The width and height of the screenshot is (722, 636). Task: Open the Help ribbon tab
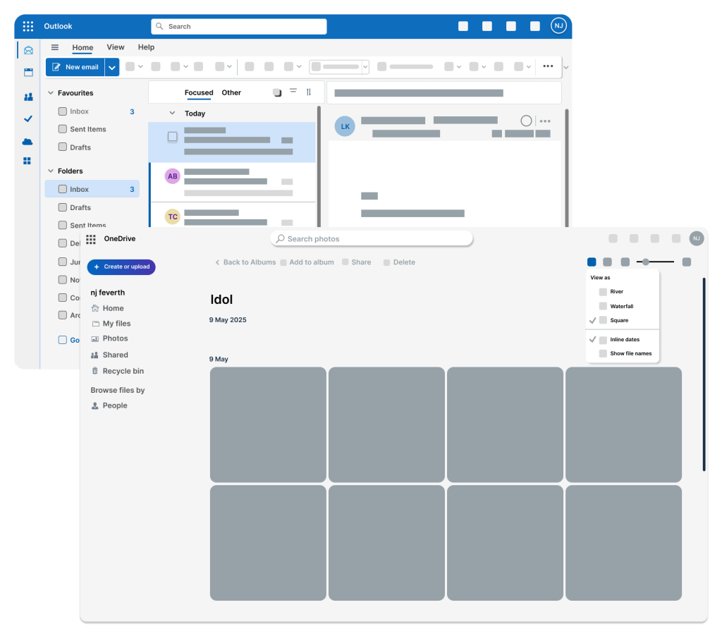pos(146,47)
